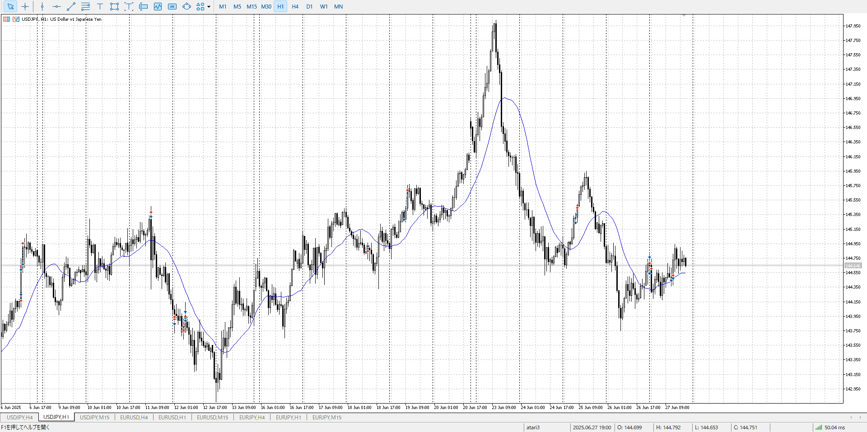Screen dimensions: 867x432
Task: Select the text label tool
Action: [x=100, y=7]
